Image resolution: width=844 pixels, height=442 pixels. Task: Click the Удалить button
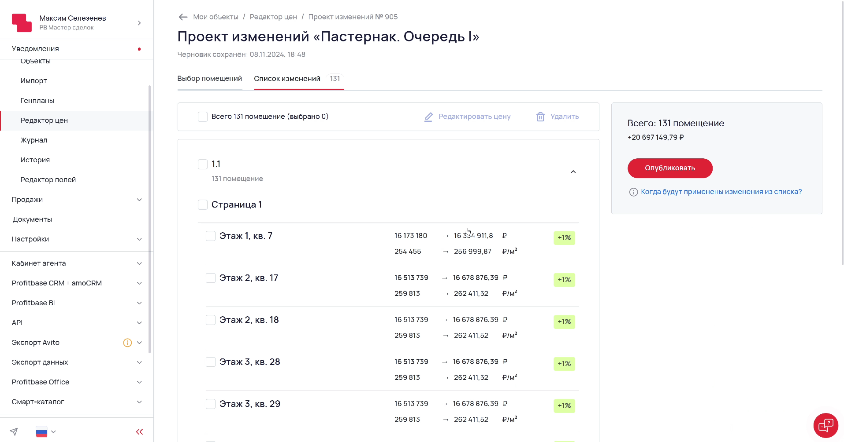pos(558,117)
